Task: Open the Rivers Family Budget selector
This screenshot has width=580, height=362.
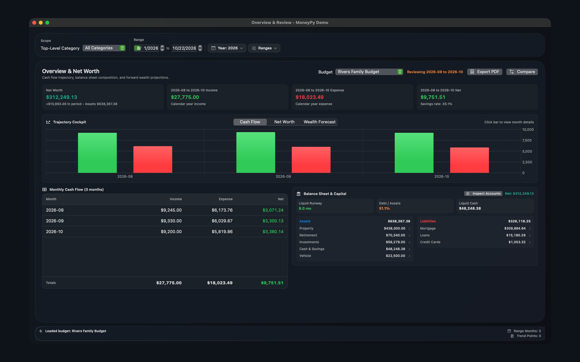Action: 369,72
